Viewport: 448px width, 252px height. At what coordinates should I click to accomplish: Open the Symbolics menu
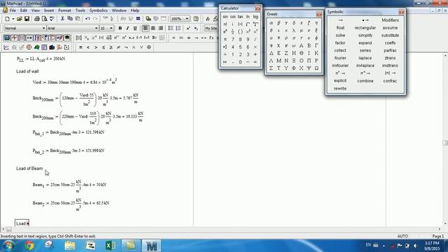(x=98, y=10)
